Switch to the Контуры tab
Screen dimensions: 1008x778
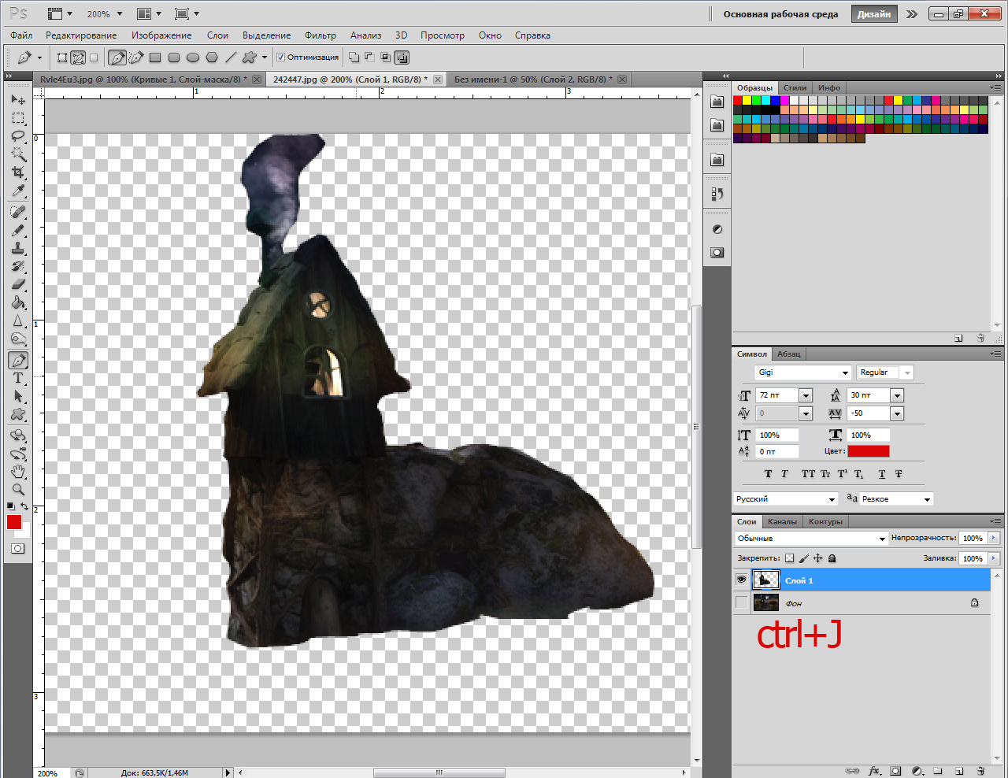click(825, 522)
